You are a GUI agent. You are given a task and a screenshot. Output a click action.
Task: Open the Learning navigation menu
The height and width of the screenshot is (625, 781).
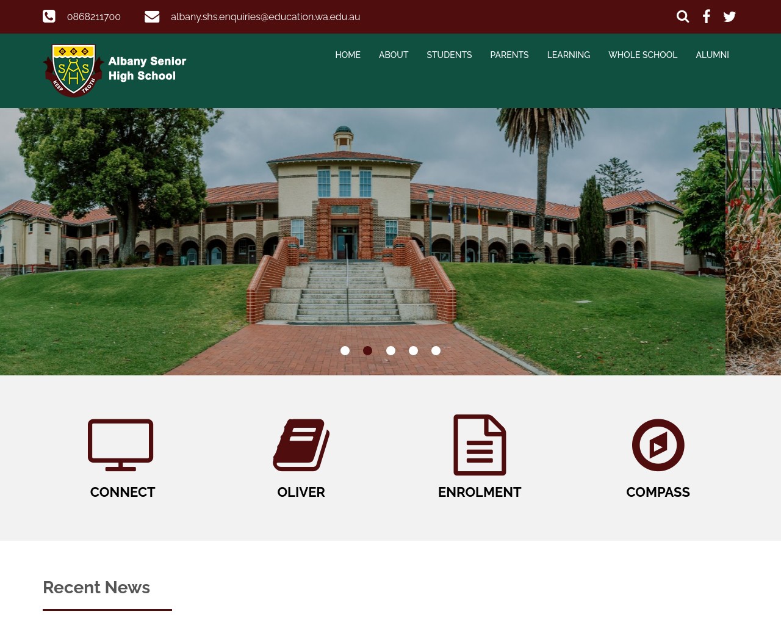pyautogui.click(x=568, y=55)
